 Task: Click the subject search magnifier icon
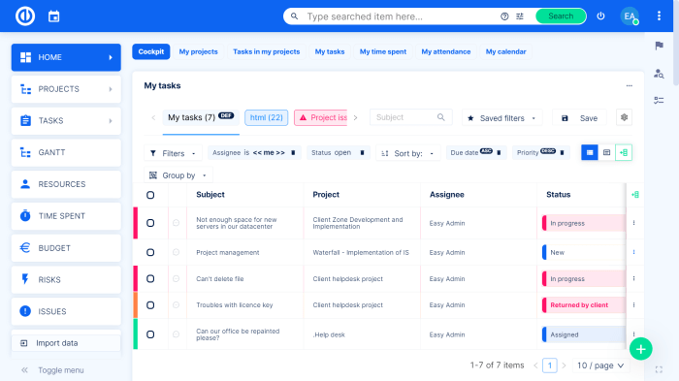click(440, 117)
